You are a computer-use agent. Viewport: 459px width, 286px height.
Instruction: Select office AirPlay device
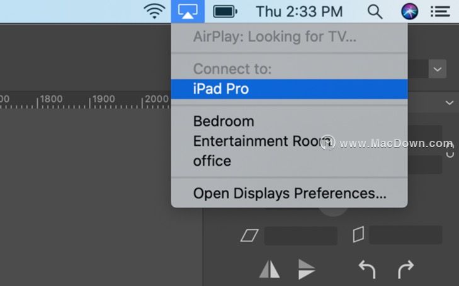(x=289, y=161)
